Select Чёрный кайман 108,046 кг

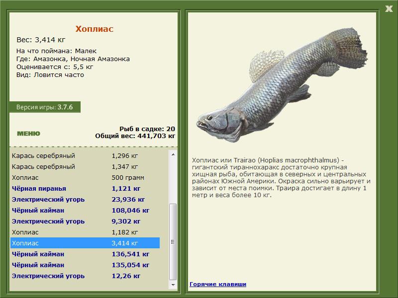pos(85,210)
